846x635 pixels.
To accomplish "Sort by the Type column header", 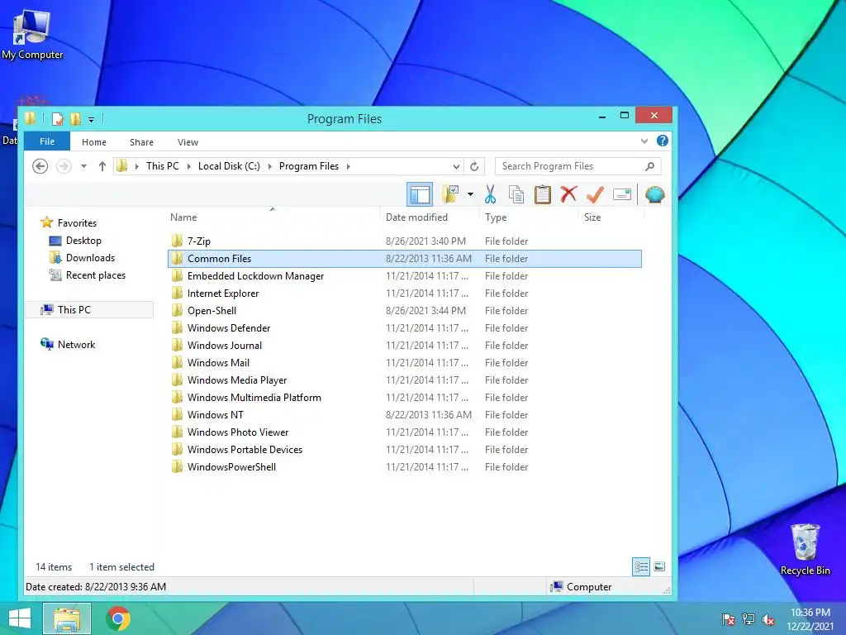I will click(x=496, y=217).
